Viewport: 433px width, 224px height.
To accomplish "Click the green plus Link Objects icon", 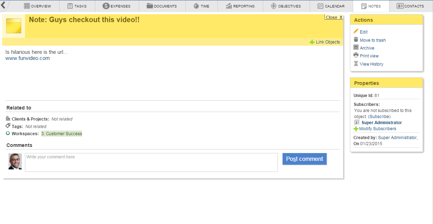I will click(312, 42).
